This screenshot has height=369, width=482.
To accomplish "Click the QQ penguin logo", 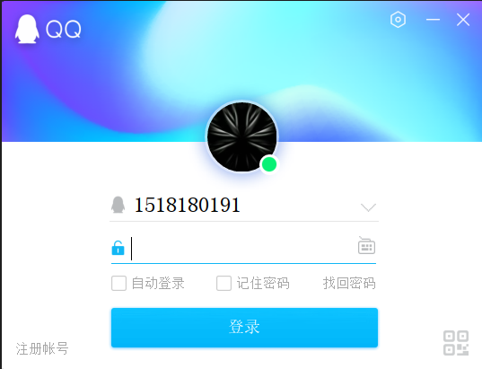I will coord(27,29).
